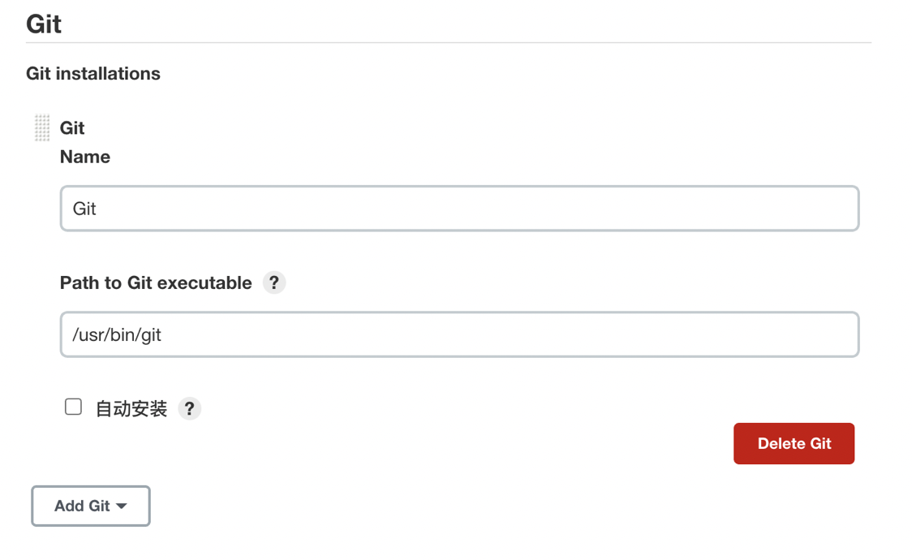The height and width of the screenshot is (560, 912).
Task: Focus the Path to Git executable field
Action: (x=459, y=334)
